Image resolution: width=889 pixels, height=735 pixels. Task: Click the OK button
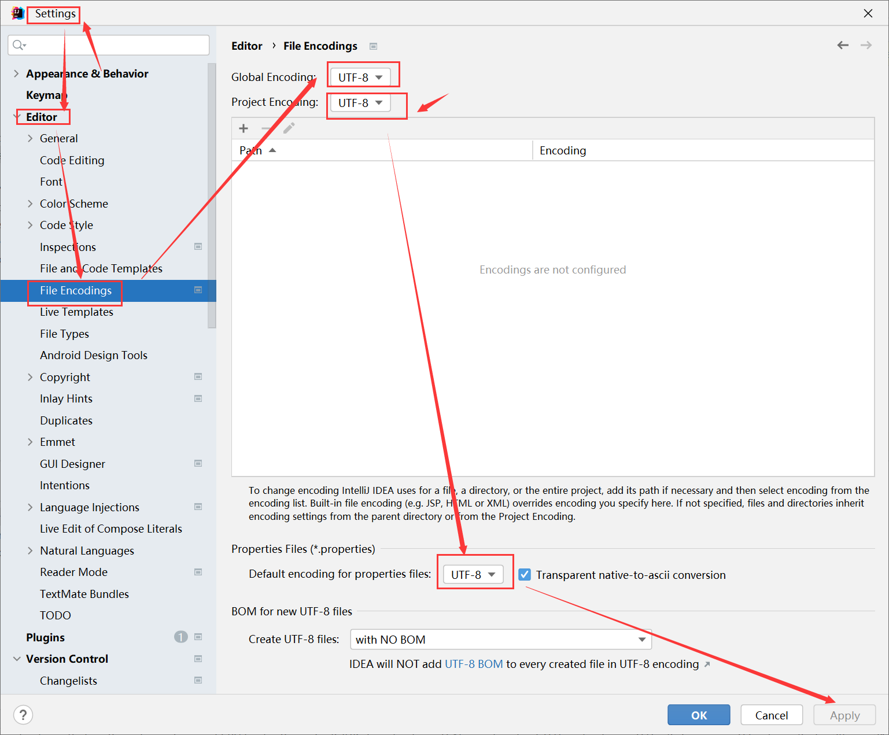[x=699, y=715]
